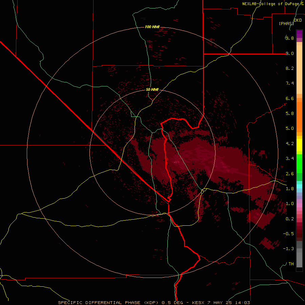This screenshot has width=305, height=305.
Task: Pick the purple segment atop the color bar
Action: click(x=299, y=34)
